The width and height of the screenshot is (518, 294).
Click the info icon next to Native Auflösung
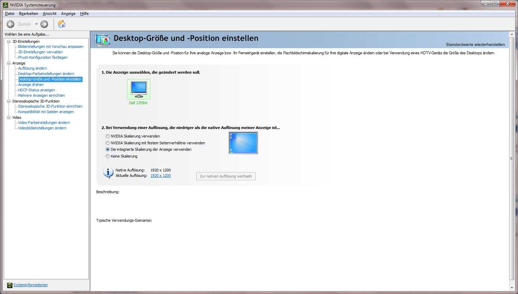(108, 173)
